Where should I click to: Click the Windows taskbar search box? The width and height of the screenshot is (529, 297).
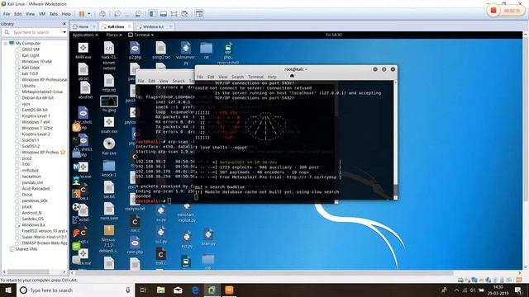click(75, 290)
